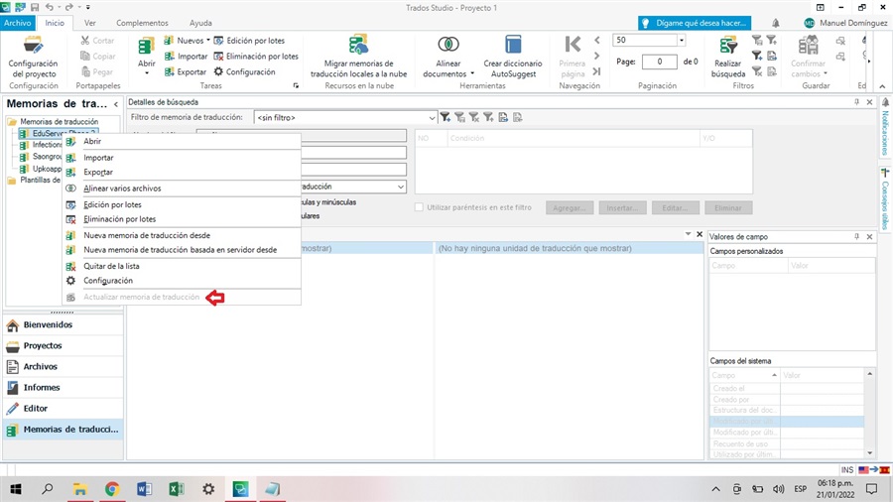This screenshot has width=893, height=502.
Task: Open Excel from the taskbar
Action: tap(176, 489)
